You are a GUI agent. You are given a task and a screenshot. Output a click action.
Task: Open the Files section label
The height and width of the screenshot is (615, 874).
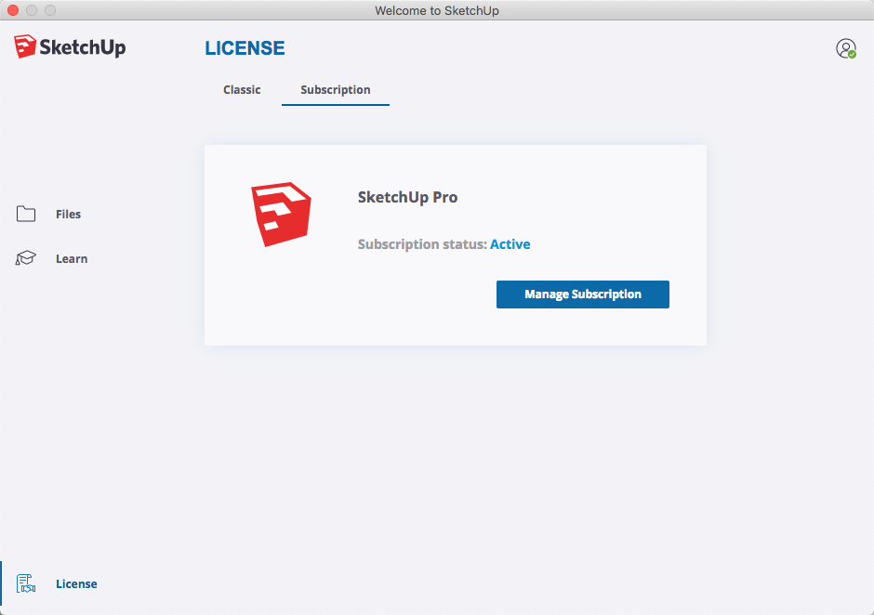pyautogui.click(x=69, y=214)
